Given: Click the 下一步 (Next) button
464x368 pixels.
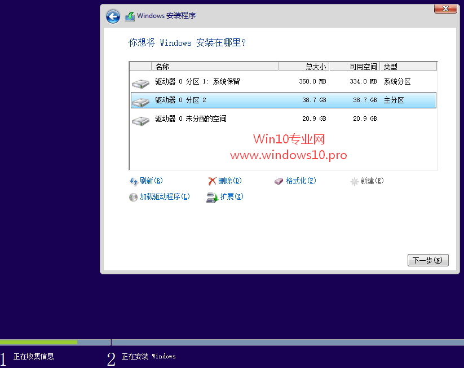Looking at the screenshot, I should [x=428, y=260].
